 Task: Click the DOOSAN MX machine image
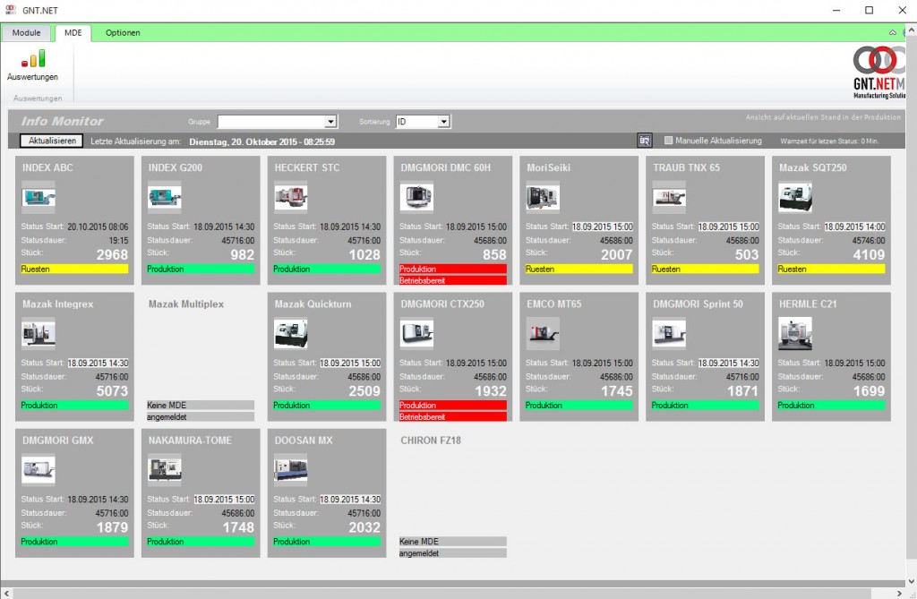291,470
